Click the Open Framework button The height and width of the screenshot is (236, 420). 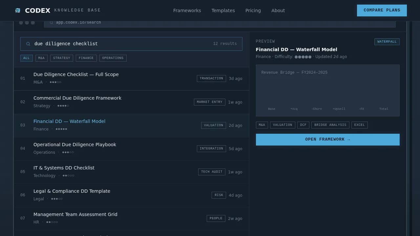pos(328,140)
